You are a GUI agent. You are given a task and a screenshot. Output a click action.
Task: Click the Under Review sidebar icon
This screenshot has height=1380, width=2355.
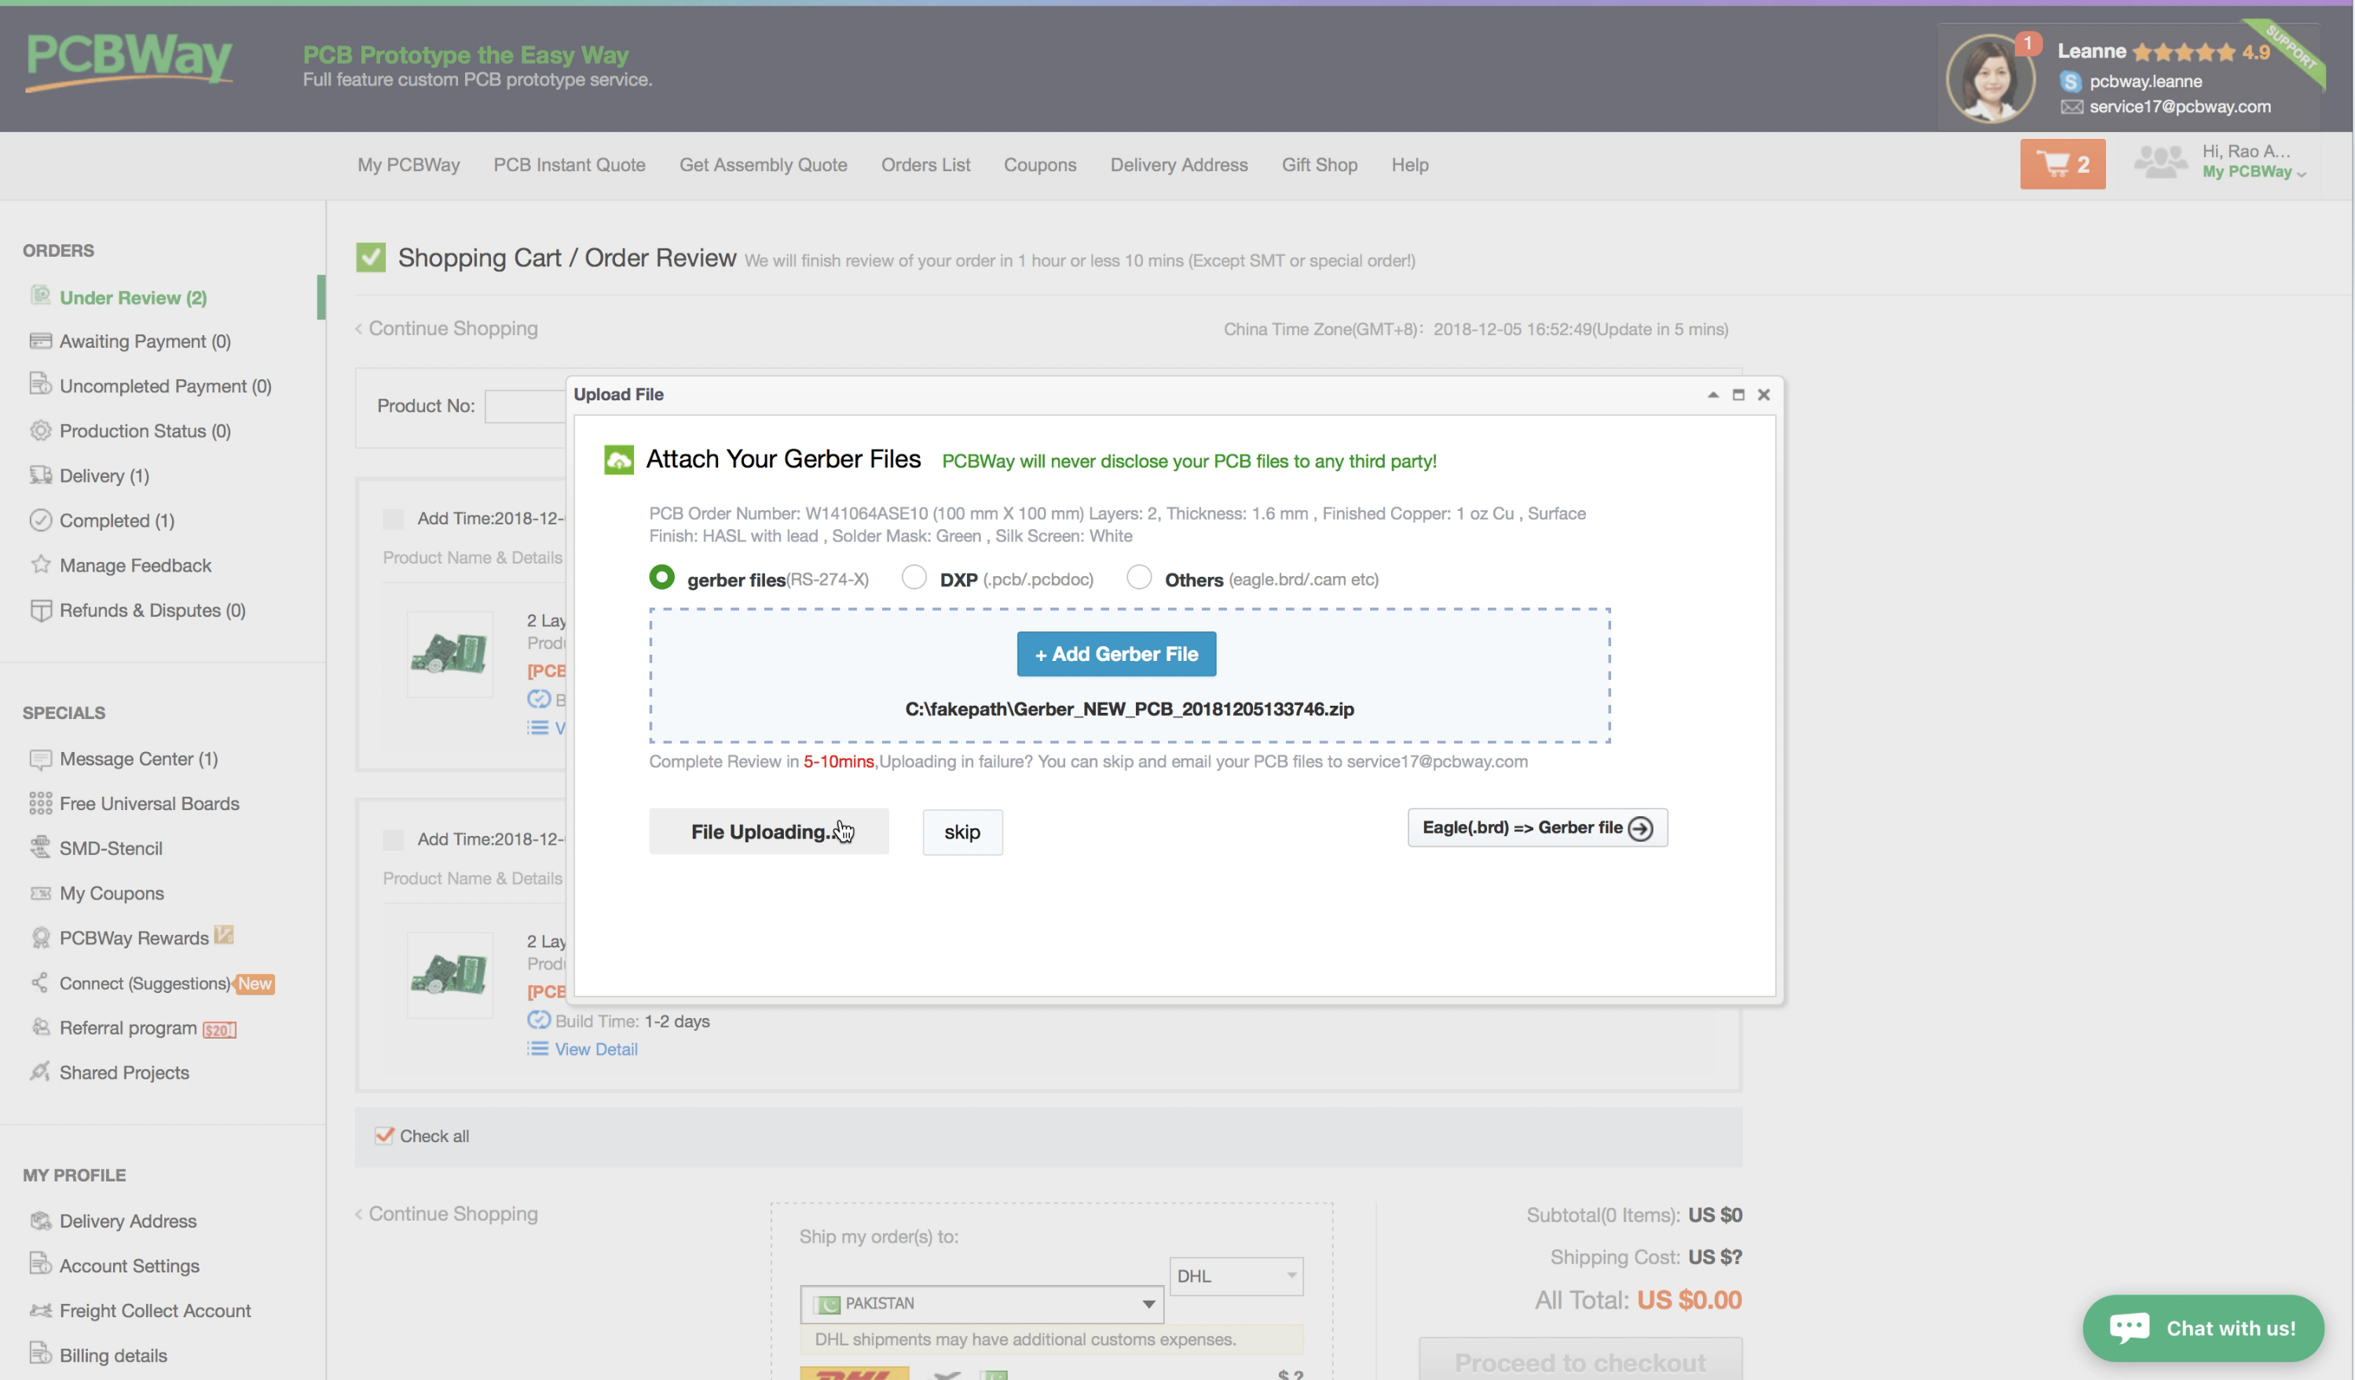tap(40, 296)
